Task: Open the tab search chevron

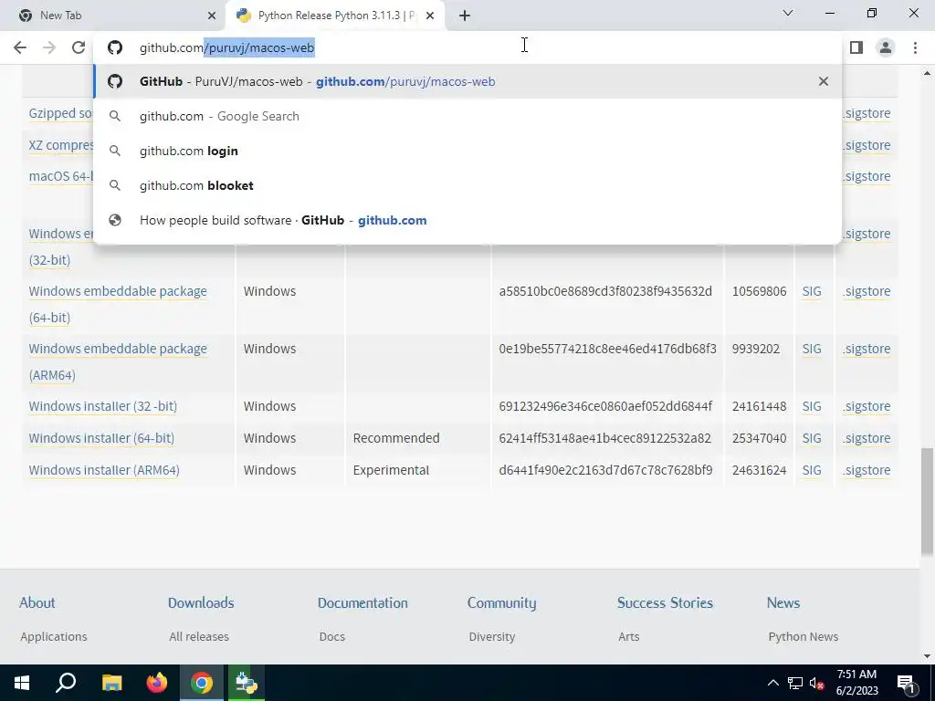Action: (788, 13)
